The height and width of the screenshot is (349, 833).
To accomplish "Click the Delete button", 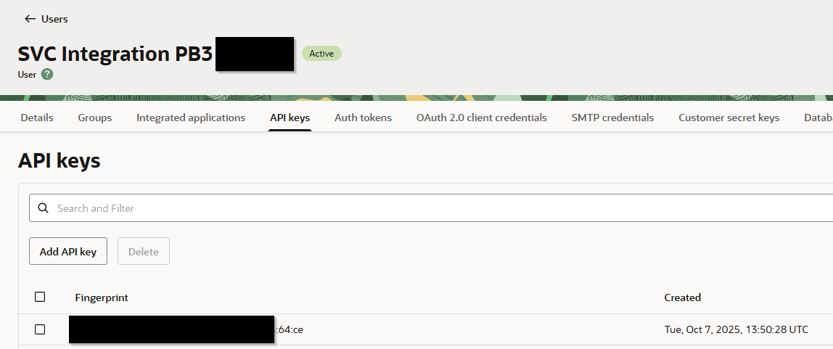I will click(143, 252).
